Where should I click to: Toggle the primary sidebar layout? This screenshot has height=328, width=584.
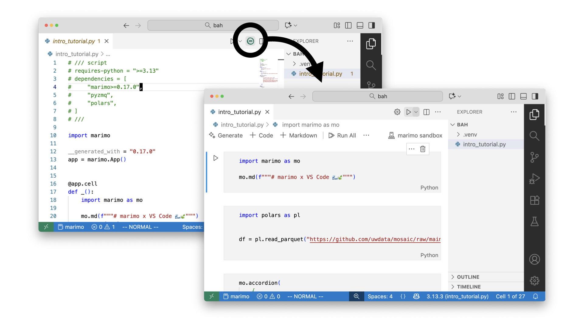click(512, 96)
